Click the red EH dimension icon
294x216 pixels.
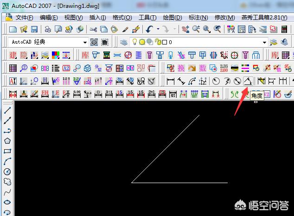click(45, 94)
